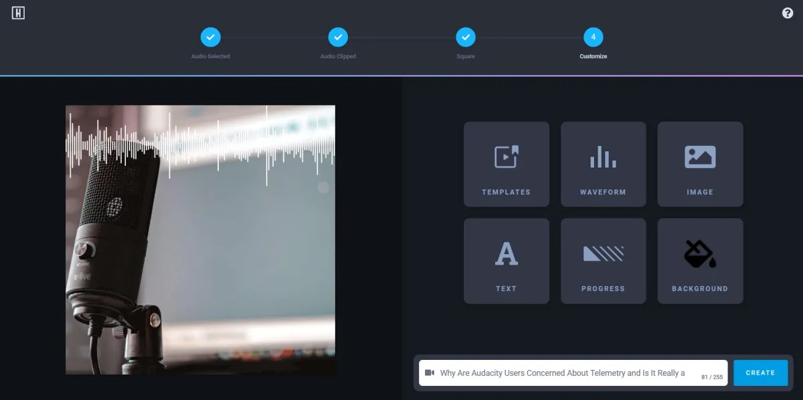This screenshot has height=400, width=803.
Task: Go back to the Audio Selected step
Action: tap(211, 56)
